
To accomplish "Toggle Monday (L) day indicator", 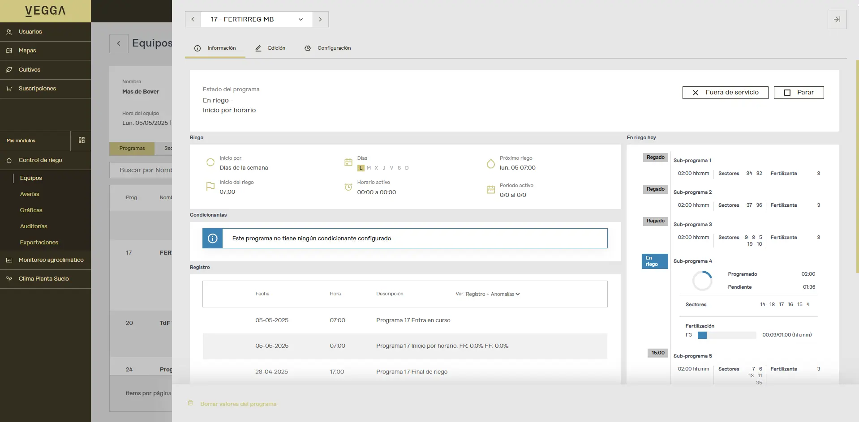I will coord(361,168).
